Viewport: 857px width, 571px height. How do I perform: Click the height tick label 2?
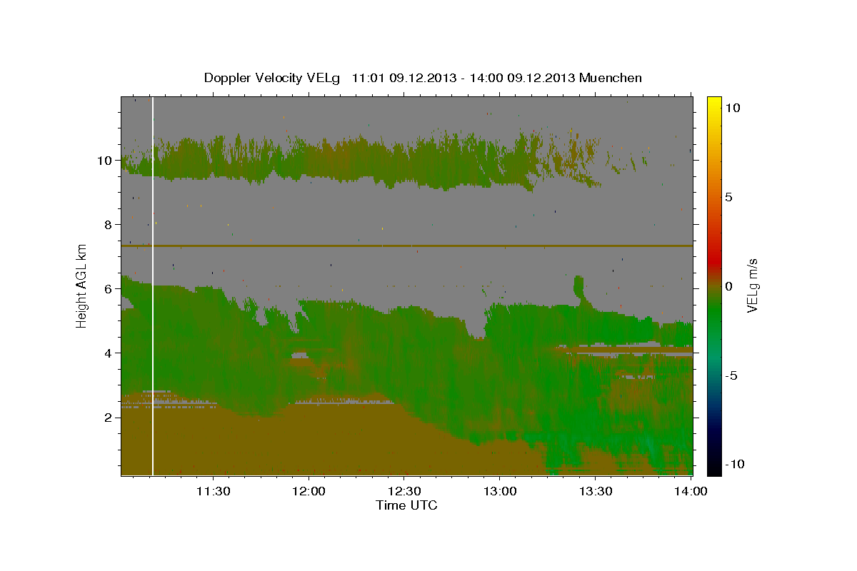point(109,417)
